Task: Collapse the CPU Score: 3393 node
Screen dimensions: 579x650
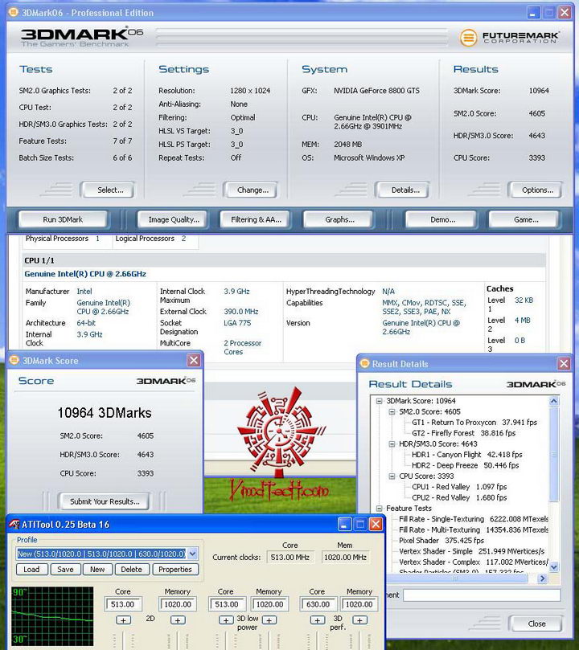Action: click(x=392, y=476)
